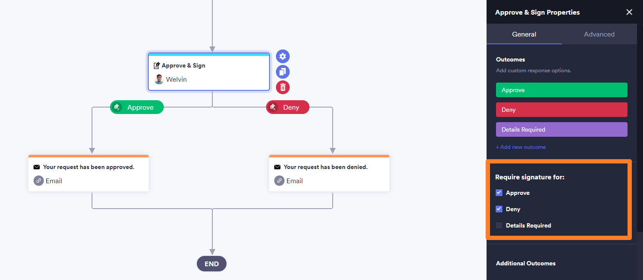Click Add new outcome link
Screen dimensions: 643x280
[x=521, y=147]
